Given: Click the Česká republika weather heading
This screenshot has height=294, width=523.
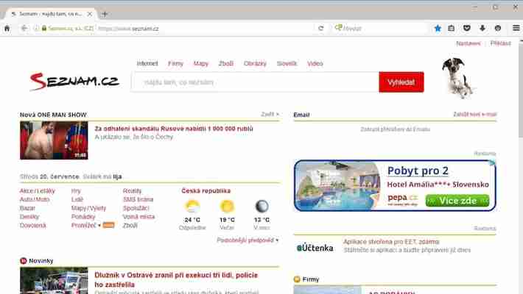Looking at the screenshot, I should click(x=206, y=191).
